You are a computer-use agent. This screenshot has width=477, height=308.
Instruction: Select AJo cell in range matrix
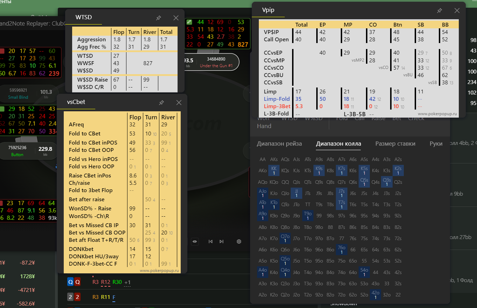tap(263, 193)
